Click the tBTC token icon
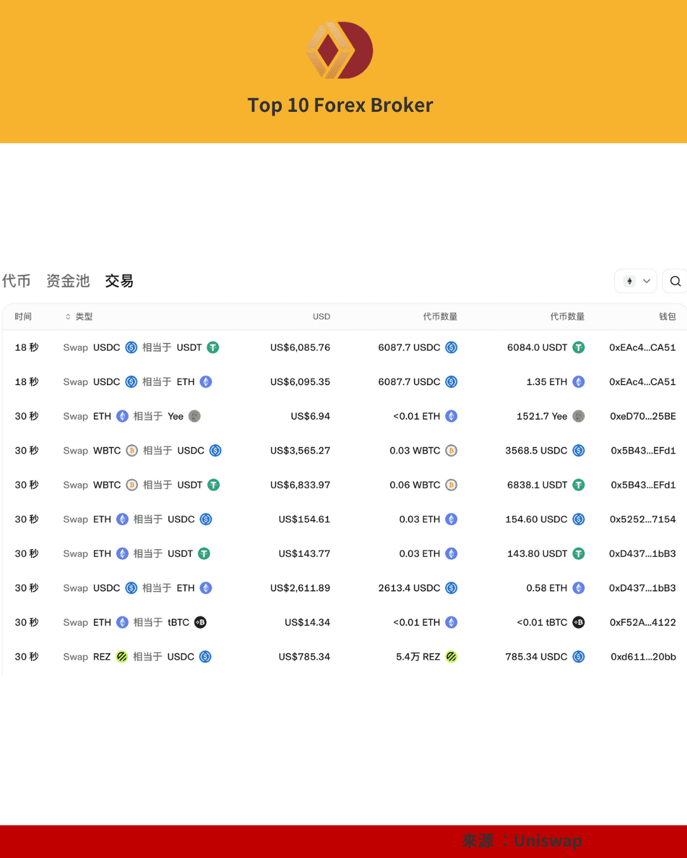 coord(200,622)
